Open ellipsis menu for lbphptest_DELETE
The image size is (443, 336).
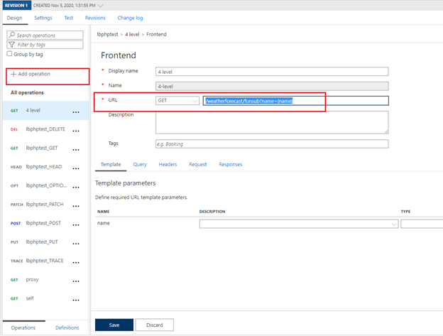(76, 129)
